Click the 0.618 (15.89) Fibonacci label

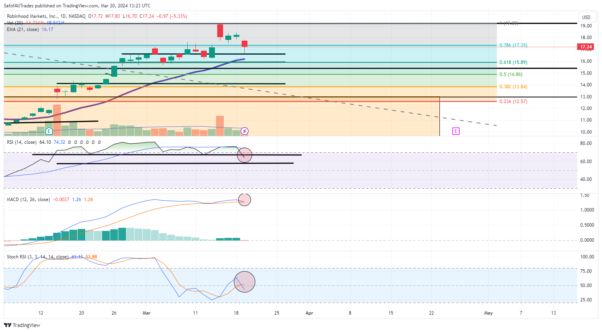[x=513, y=62]
